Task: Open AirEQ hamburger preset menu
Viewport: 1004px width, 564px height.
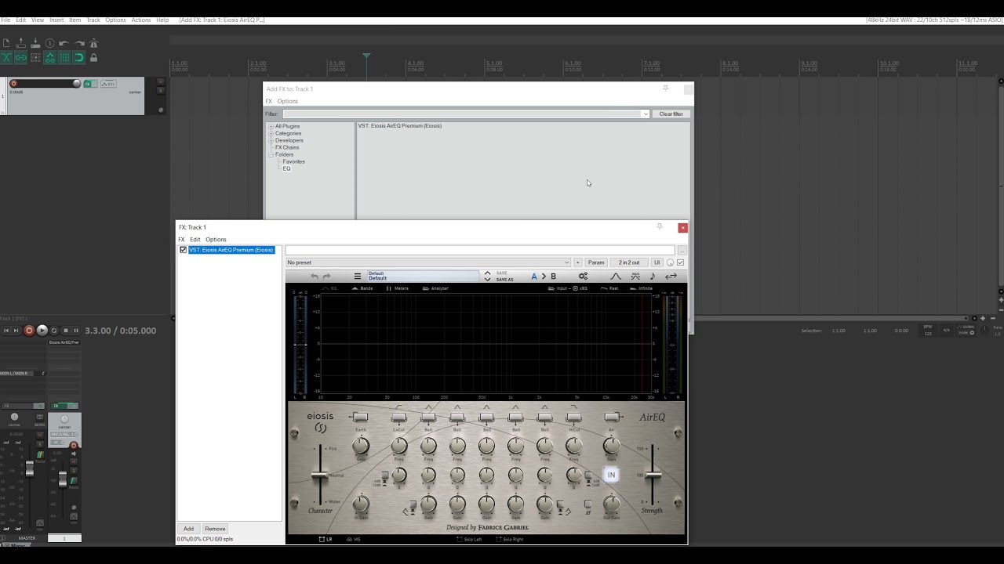Action: tap(358, 277)
